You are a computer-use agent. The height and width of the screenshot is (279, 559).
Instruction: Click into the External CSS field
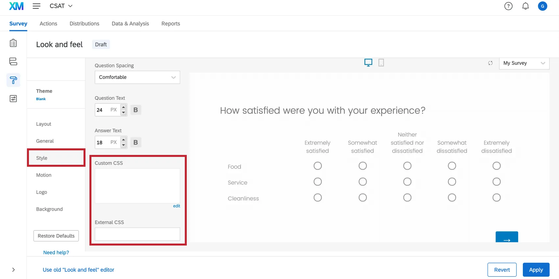click(137, 234)
